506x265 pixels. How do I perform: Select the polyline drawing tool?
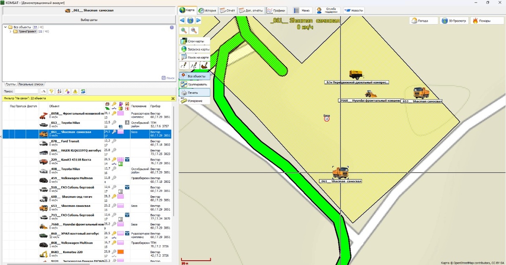click(194, 65)
